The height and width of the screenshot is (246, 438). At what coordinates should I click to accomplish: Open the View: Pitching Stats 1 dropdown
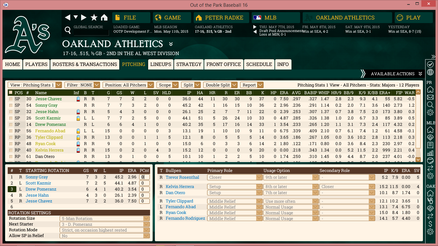click(x=35, y=85)
